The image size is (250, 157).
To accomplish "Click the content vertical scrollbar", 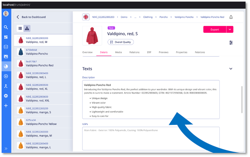I will [x=242, y=99].
